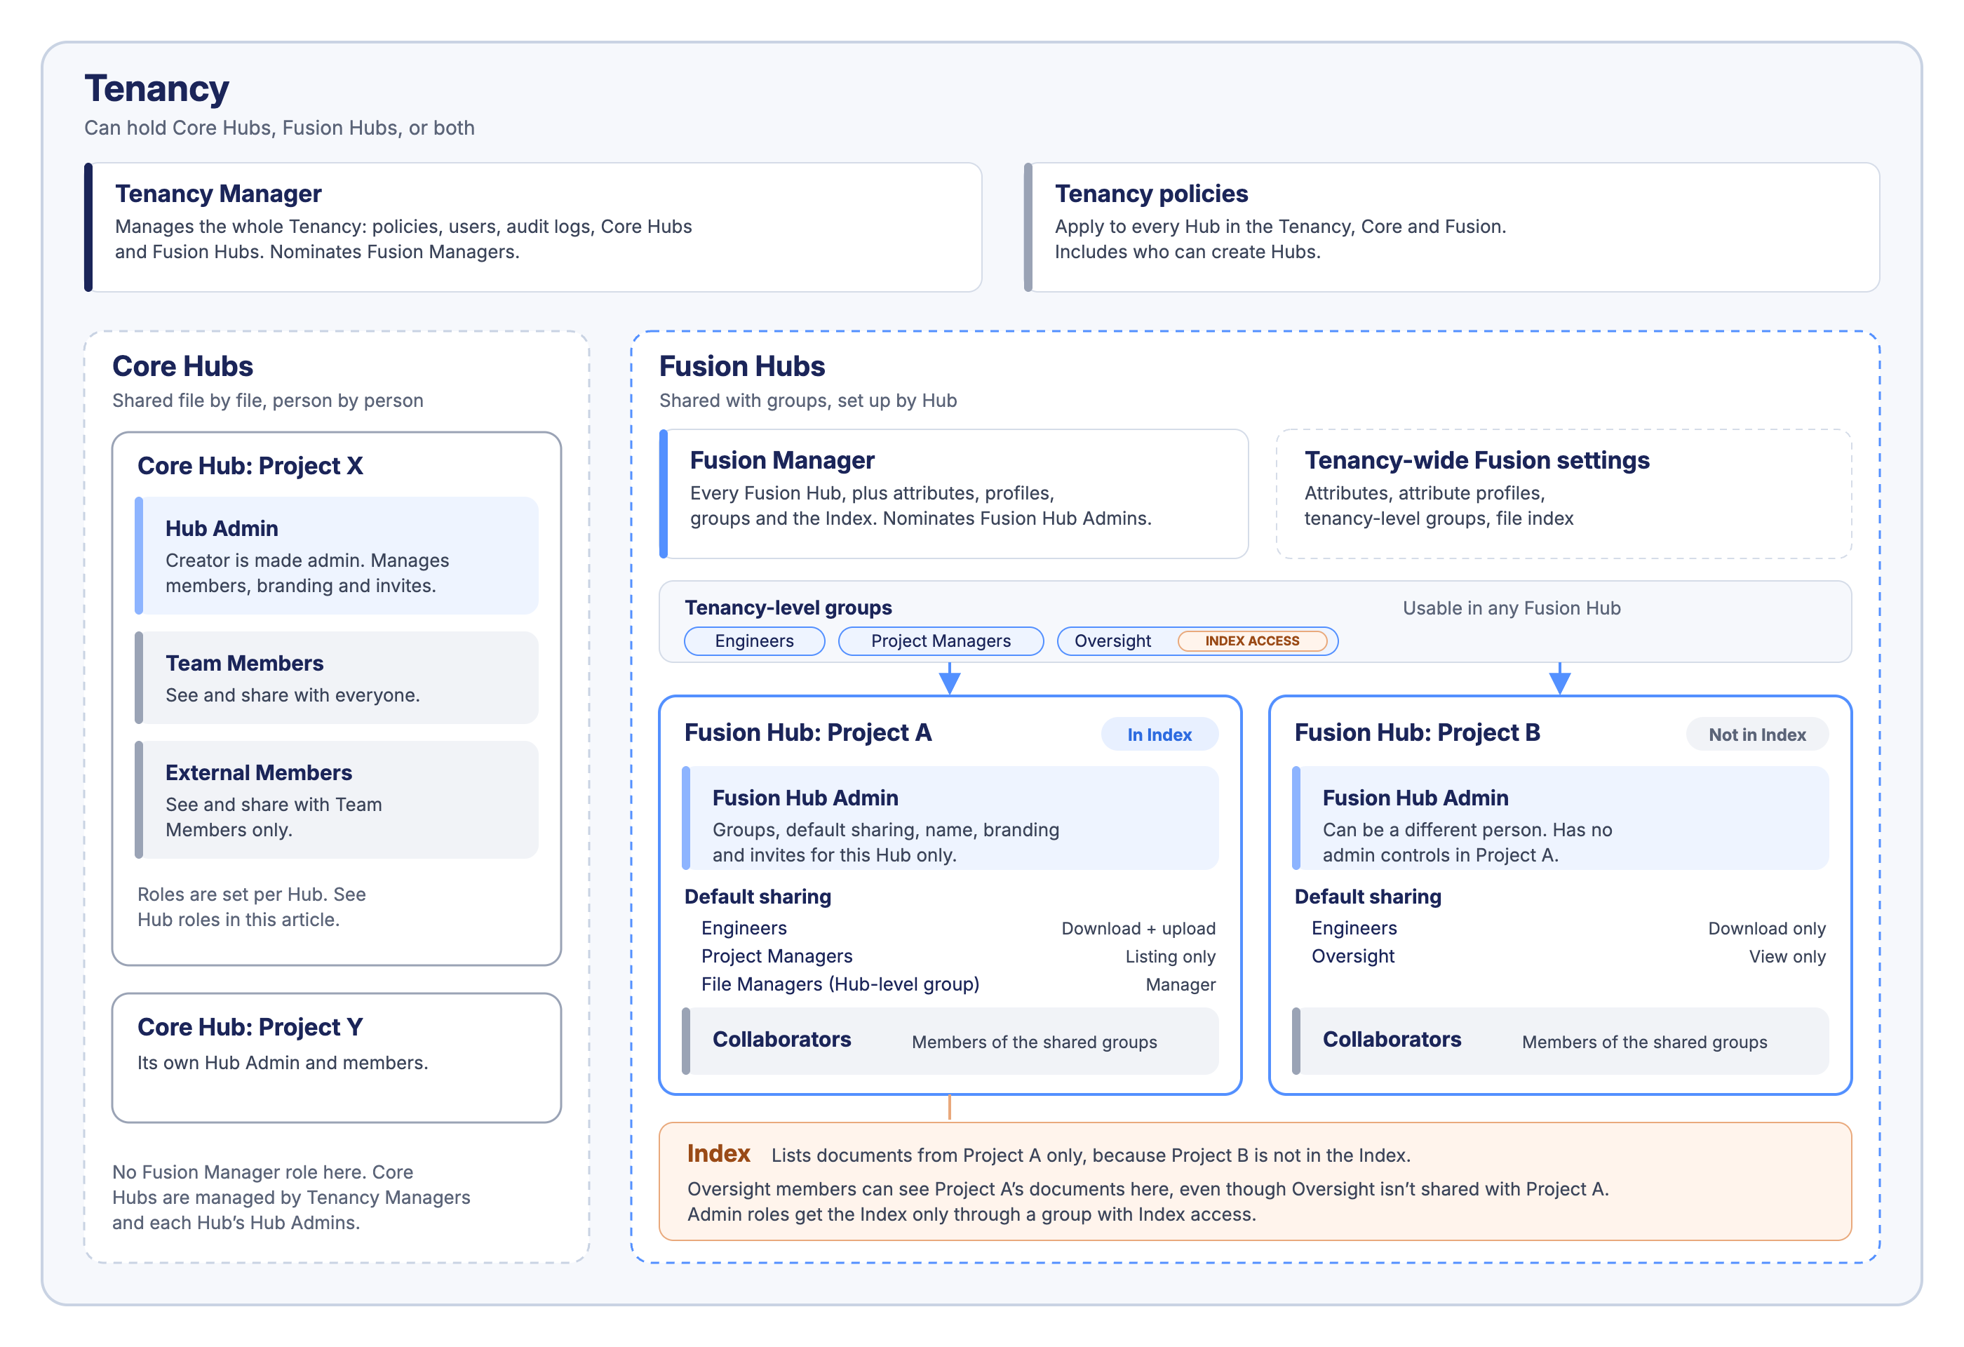Click No Fusion Manager role here note
The image size is (1964, 1347).
290,1198
